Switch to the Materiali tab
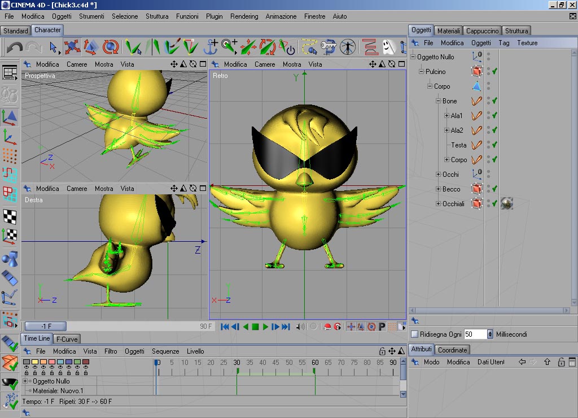This screenshot has height=418, width=578. coord(448,31)
